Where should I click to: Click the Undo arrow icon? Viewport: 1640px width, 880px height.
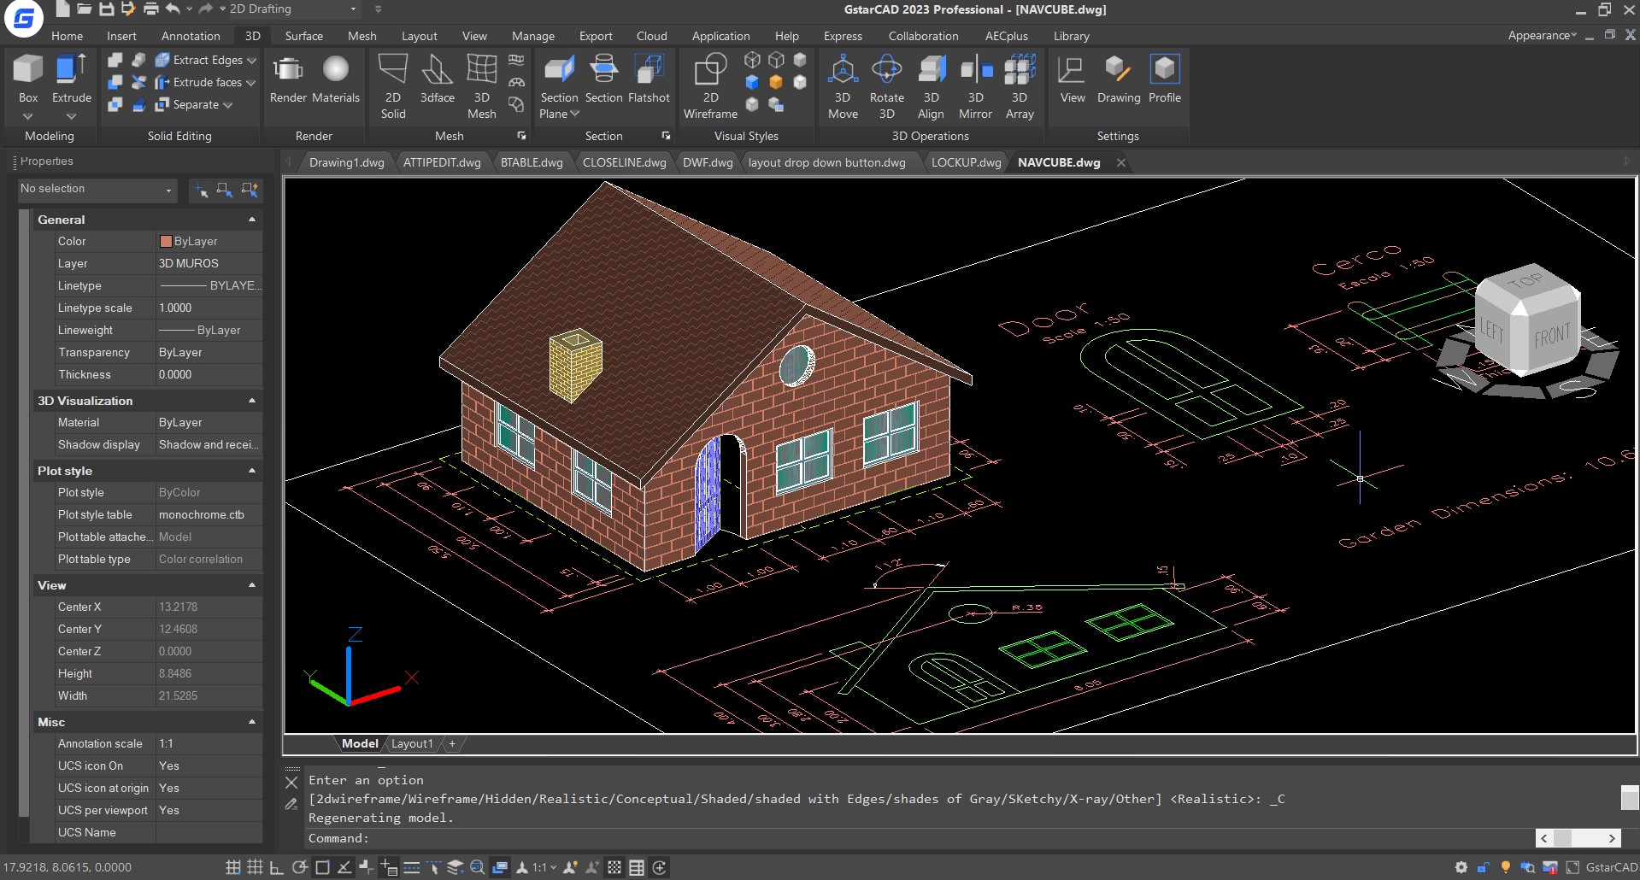pos(173,9)
